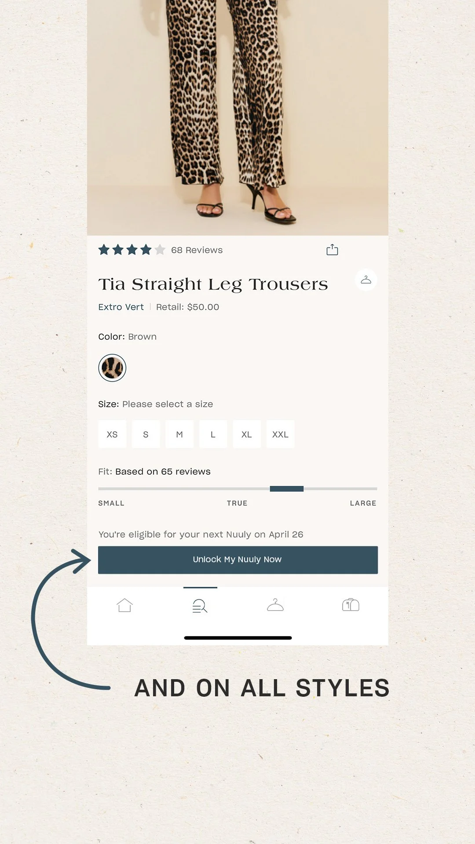
Task: Pick size XXL
Action: click(x=280, y=434)
